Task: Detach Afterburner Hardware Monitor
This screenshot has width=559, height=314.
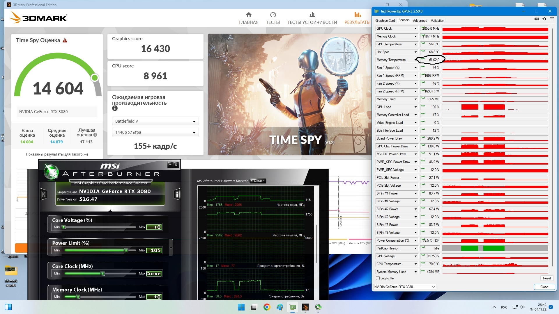Action: [x=257, y=181]
